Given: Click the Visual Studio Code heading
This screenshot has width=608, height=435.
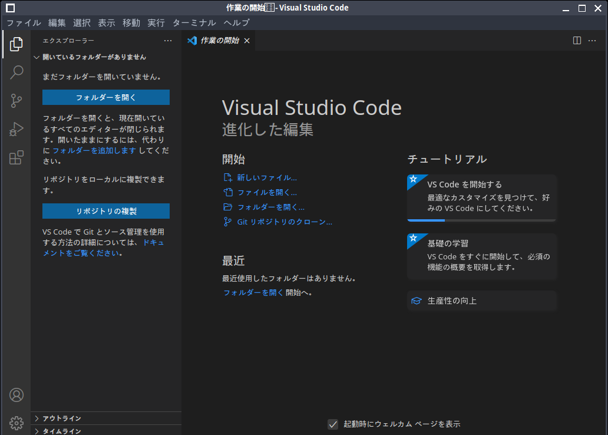Looking at the screenshot, I should pyautogui.click(x=312, y=108).
